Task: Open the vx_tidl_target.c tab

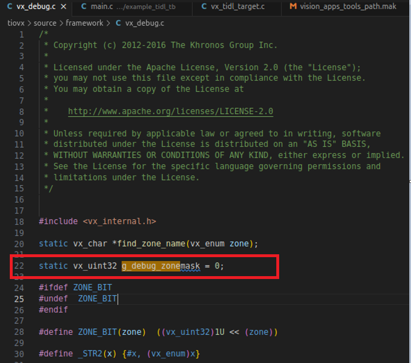Action: [238, 7]
